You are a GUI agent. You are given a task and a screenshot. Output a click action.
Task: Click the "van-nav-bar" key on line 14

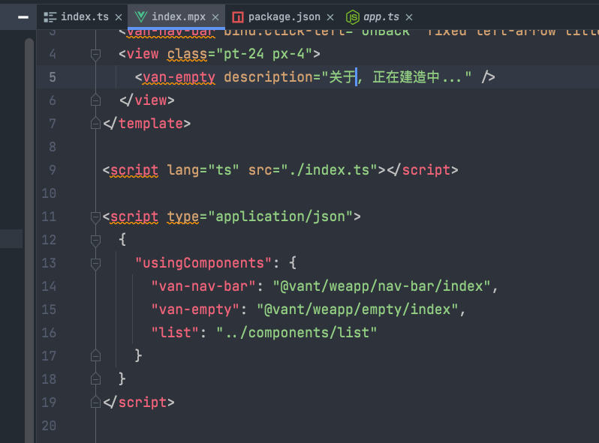(x=203, y=286)
